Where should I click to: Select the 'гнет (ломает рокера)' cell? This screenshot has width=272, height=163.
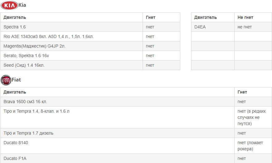coord(253,146)
